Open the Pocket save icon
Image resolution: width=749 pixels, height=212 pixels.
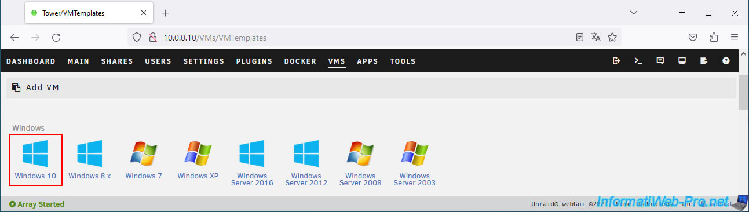pos(692,37)
